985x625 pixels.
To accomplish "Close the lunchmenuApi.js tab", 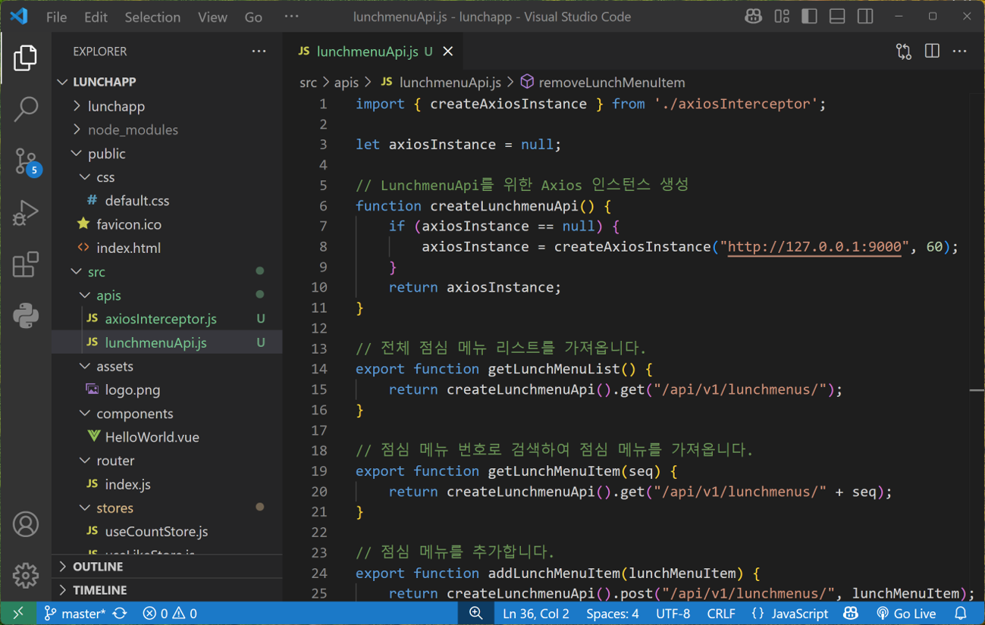I will click(x=448, y=51).
